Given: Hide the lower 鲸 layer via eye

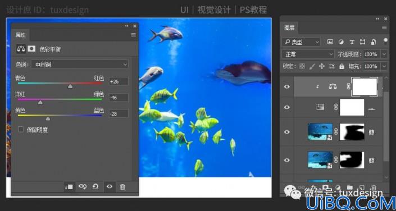Looking at the screenshot, I should tap(287, 160).
